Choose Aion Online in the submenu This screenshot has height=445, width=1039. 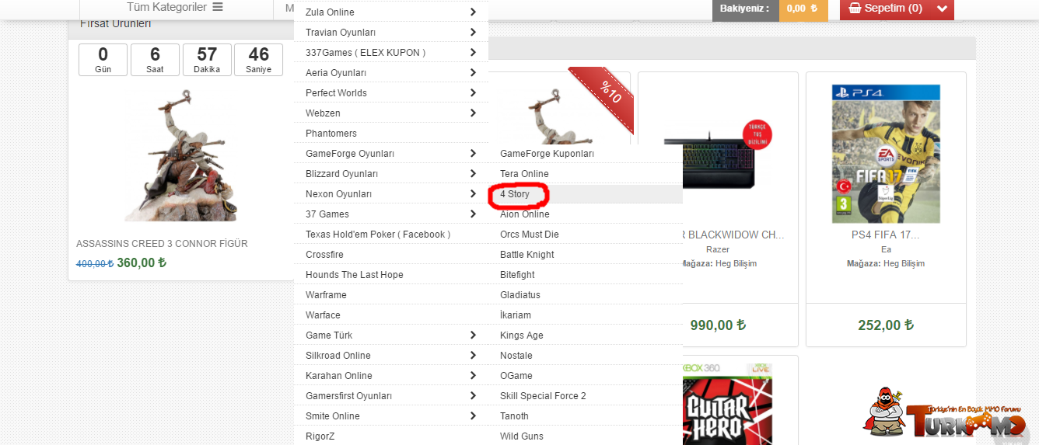point(586,214)
